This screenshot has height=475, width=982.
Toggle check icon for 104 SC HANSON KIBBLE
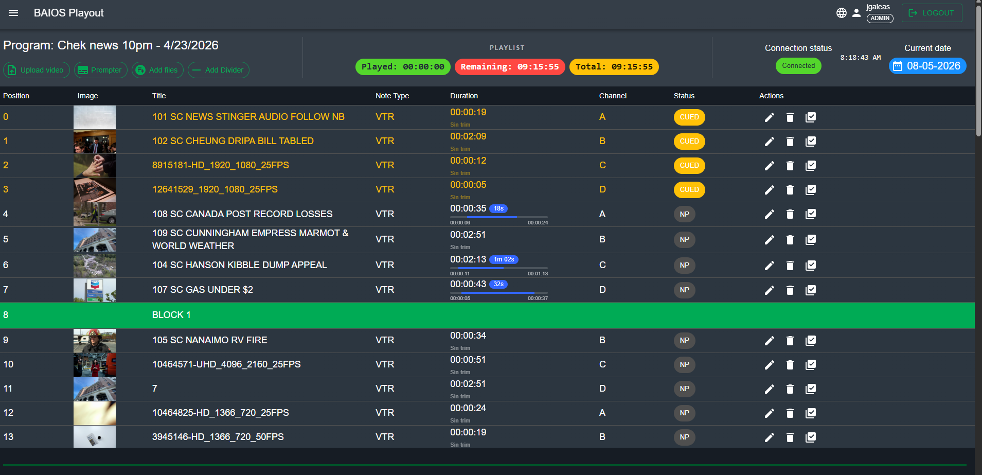[x=811, y=266]
